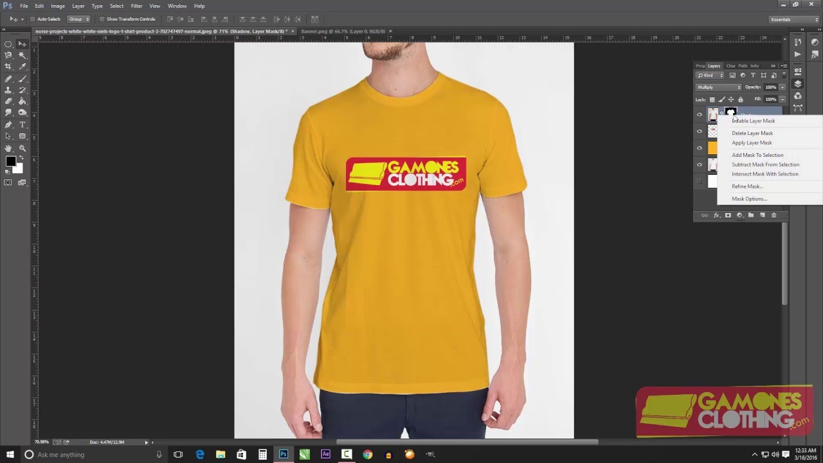Click the foreground black color swatch
The height and width of the screenshot is (463, 823).
[11, 161]
